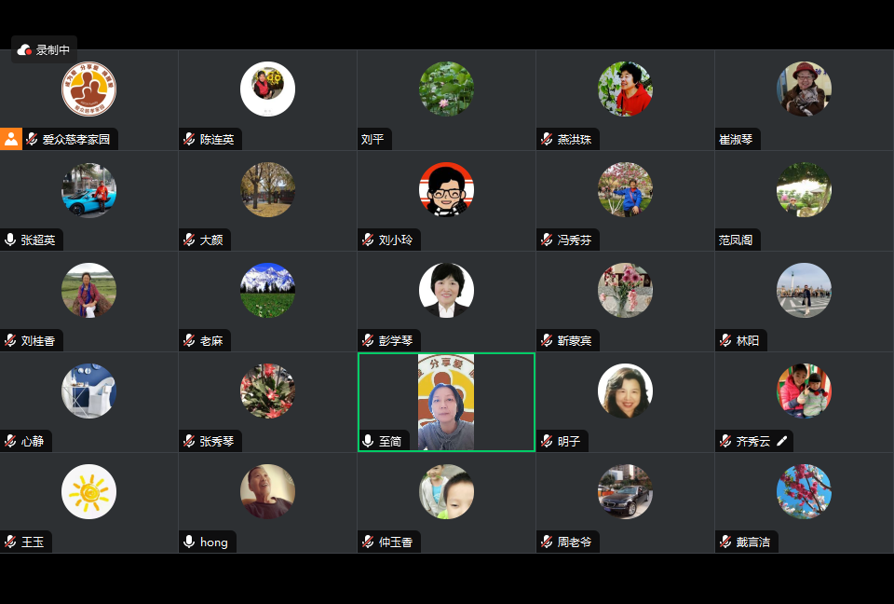Click the orange host icon beside 爱众慈孝家园
Viewport: 894px width, 604px height.
[x=11, y=139]
